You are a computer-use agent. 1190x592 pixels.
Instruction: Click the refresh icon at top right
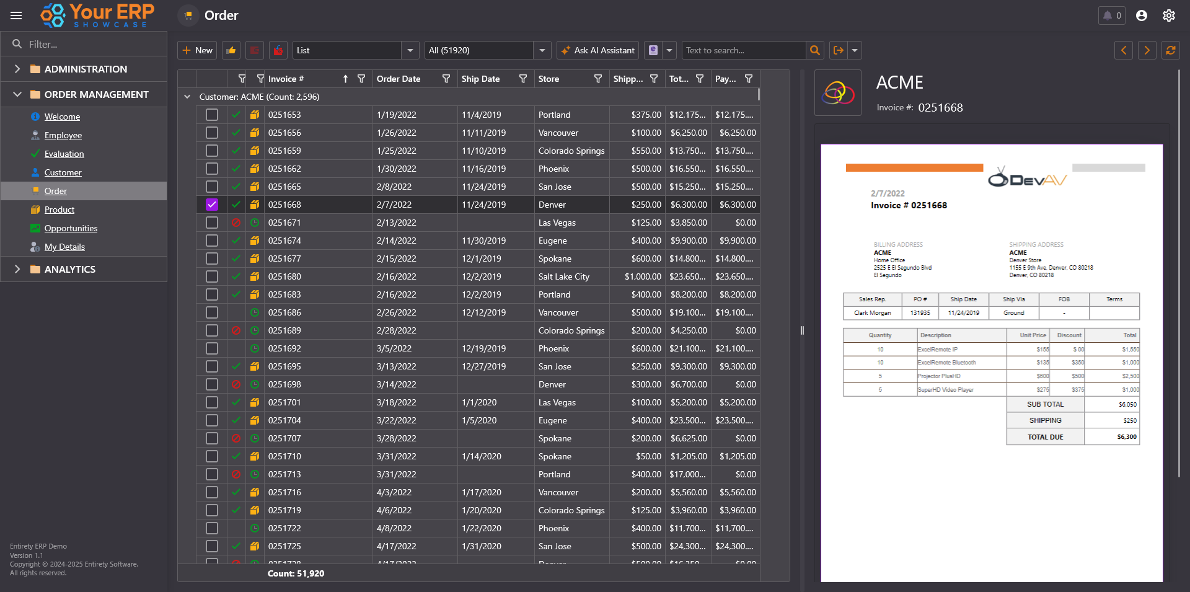(x=1171, y=50)
